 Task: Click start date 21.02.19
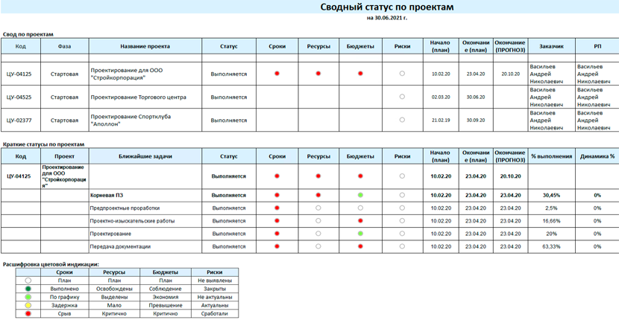click(440, 120)
